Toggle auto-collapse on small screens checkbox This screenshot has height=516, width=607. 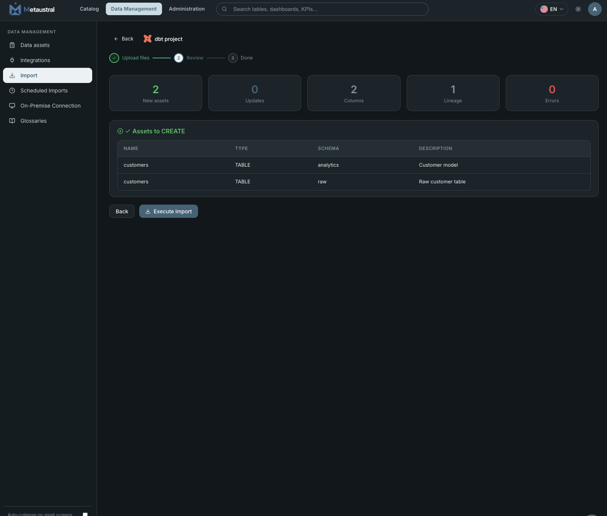pyautogui.click(x=85, y=514)
